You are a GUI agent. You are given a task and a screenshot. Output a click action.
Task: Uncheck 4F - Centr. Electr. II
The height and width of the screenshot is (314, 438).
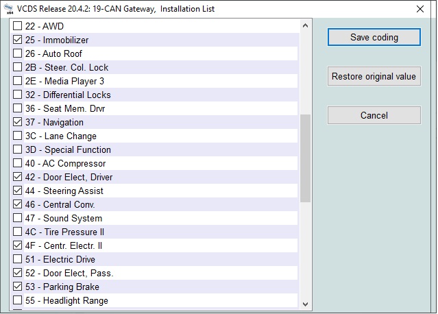tap(17, 245)
